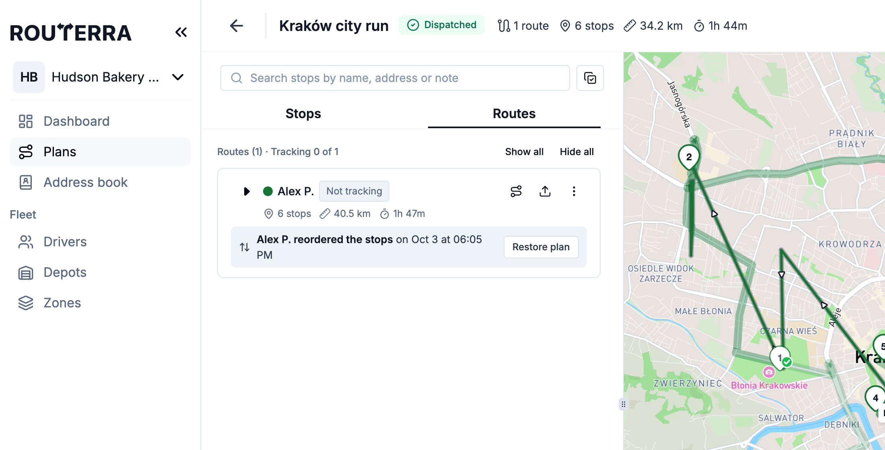Click the HB workspace avatar

pyautogui.click(x=29, y=77)
